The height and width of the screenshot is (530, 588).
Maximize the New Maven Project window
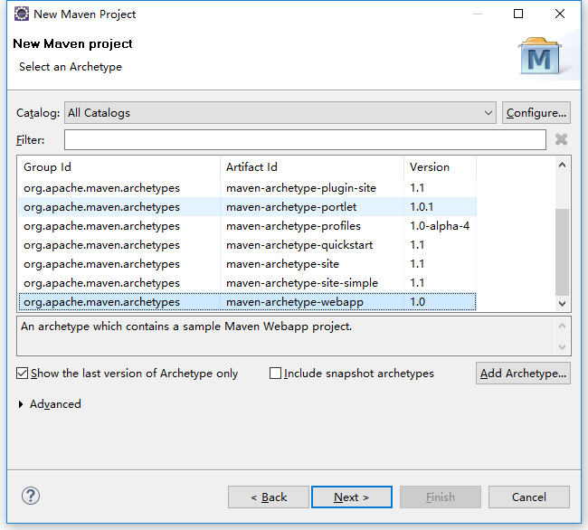518,14
